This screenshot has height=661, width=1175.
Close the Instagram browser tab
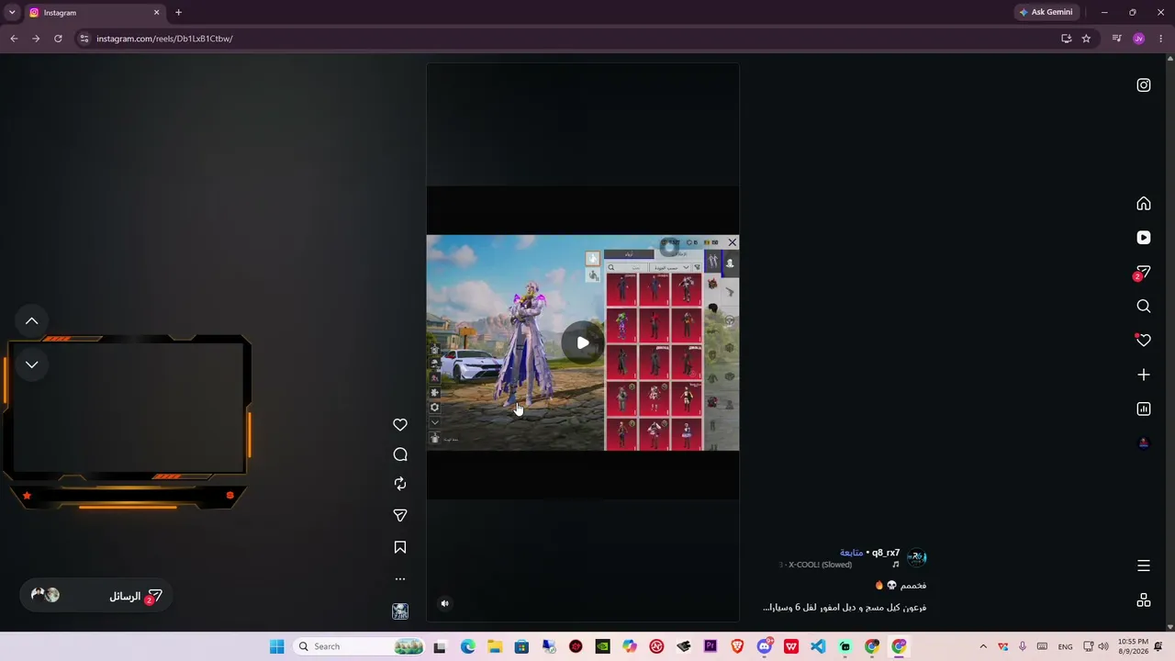coord(156,13)
